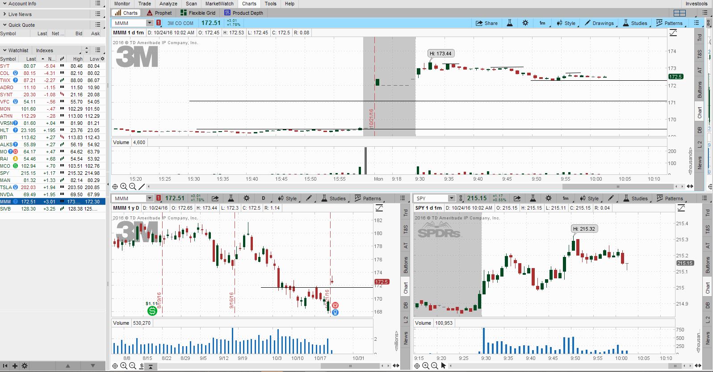Image resolution: width=713 pixels, height=372 pixels.
Task: Toggle the price-axis auto-fit icon under the daily chart
Action: pos(151,366)
